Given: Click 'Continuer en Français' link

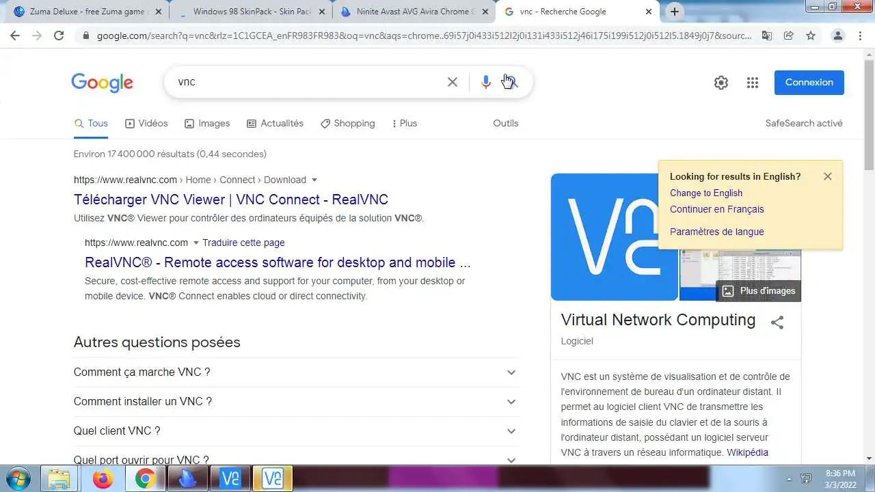Looking at the screenshot, I should tap(717, 209).
